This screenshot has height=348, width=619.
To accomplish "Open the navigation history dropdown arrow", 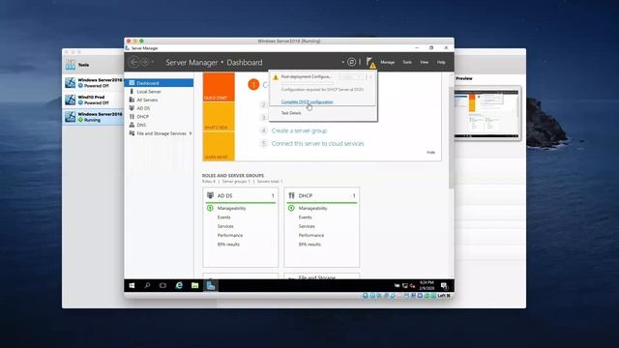I will [153, 62].
